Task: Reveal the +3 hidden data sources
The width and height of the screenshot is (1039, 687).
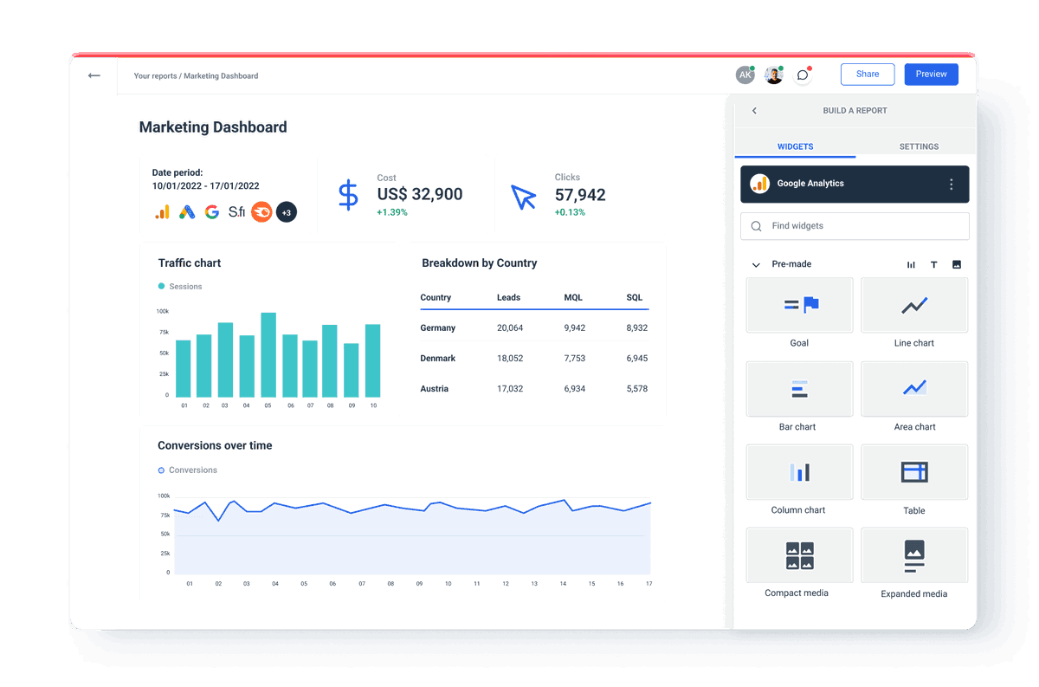Action: (287, 211)
